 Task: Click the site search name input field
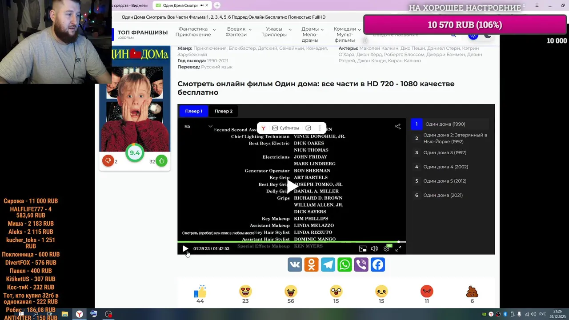pyautogui.click(x=409, y=35)
